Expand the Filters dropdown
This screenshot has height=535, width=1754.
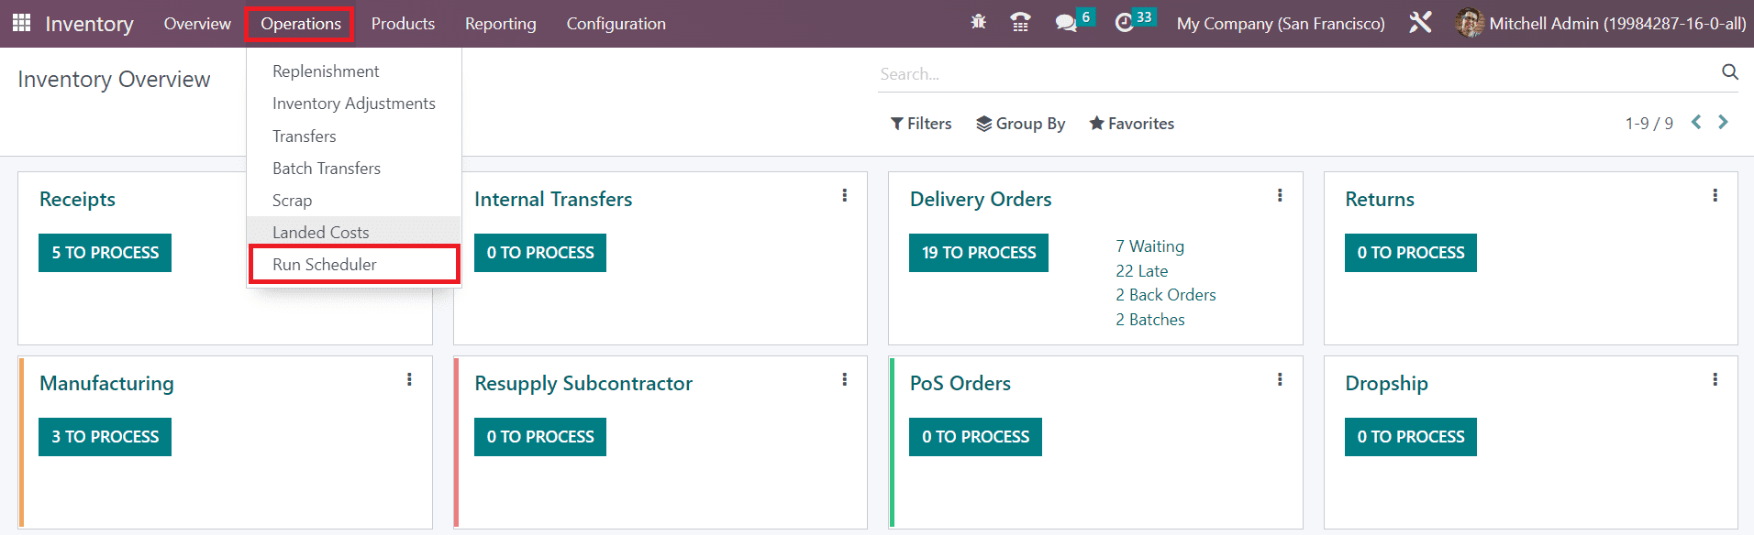pos(921,124)
